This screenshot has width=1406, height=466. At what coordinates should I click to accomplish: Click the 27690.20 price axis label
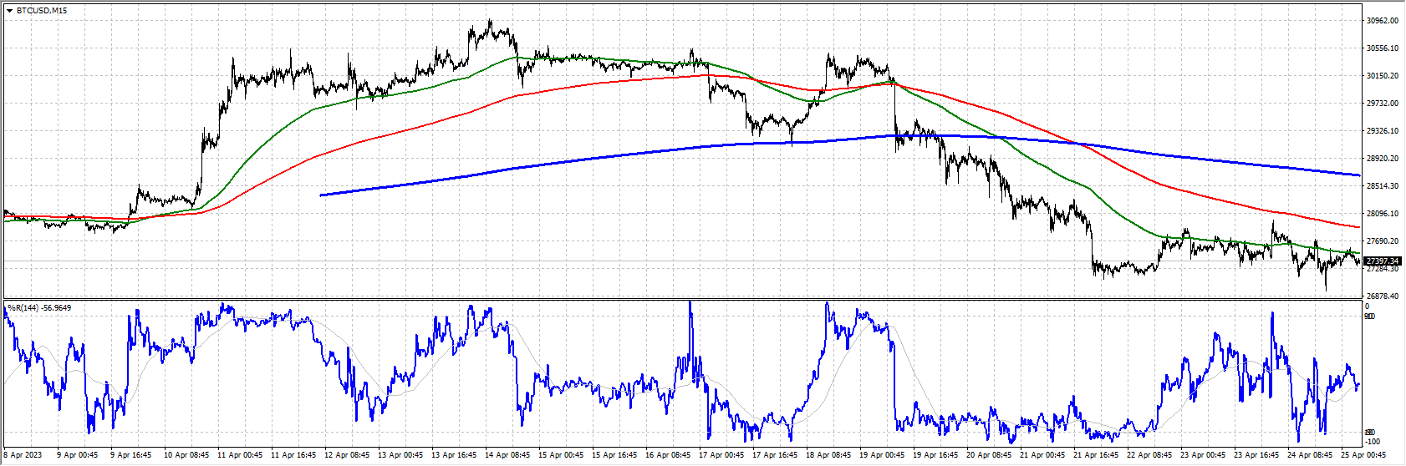coord(1382,241)
